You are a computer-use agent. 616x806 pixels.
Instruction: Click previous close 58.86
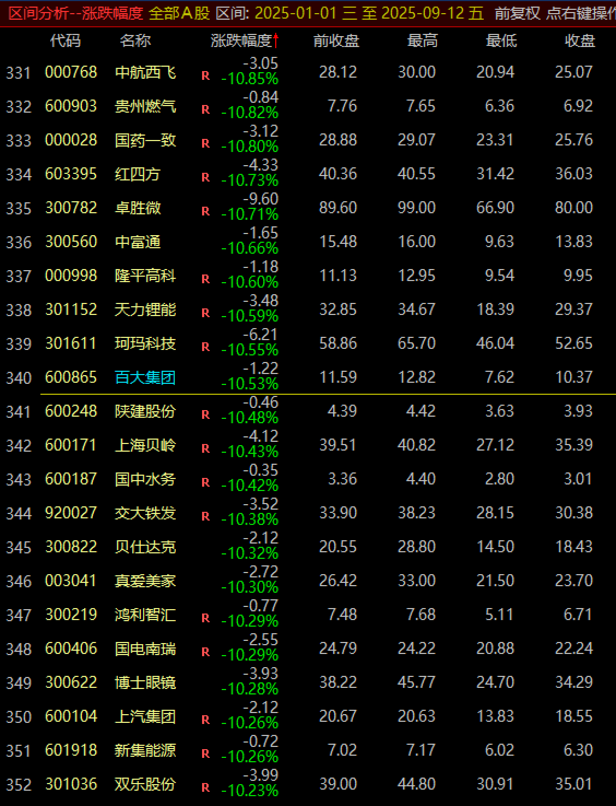tap(338, 343)
